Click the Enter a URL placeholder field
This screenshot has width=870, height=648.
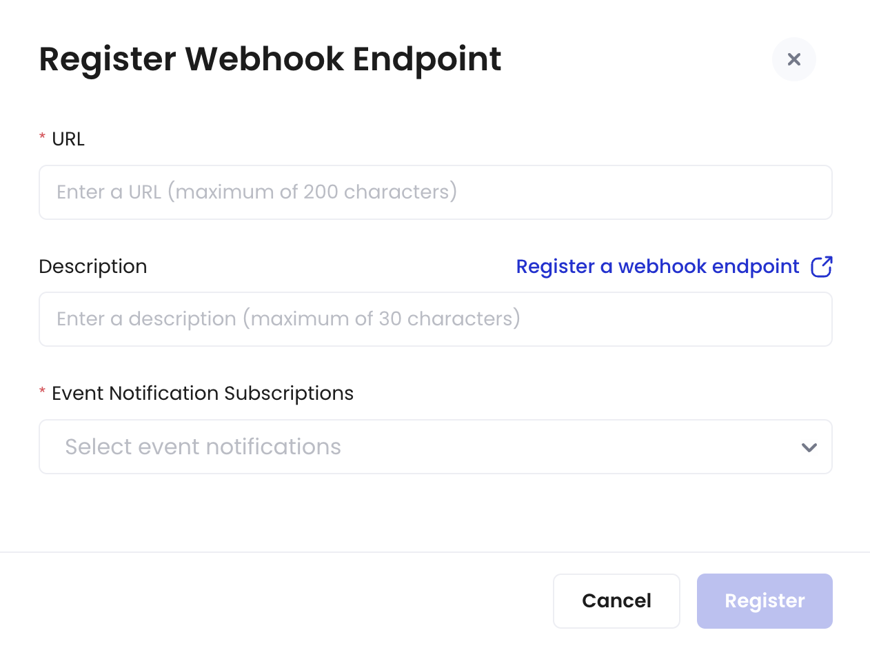436,192
